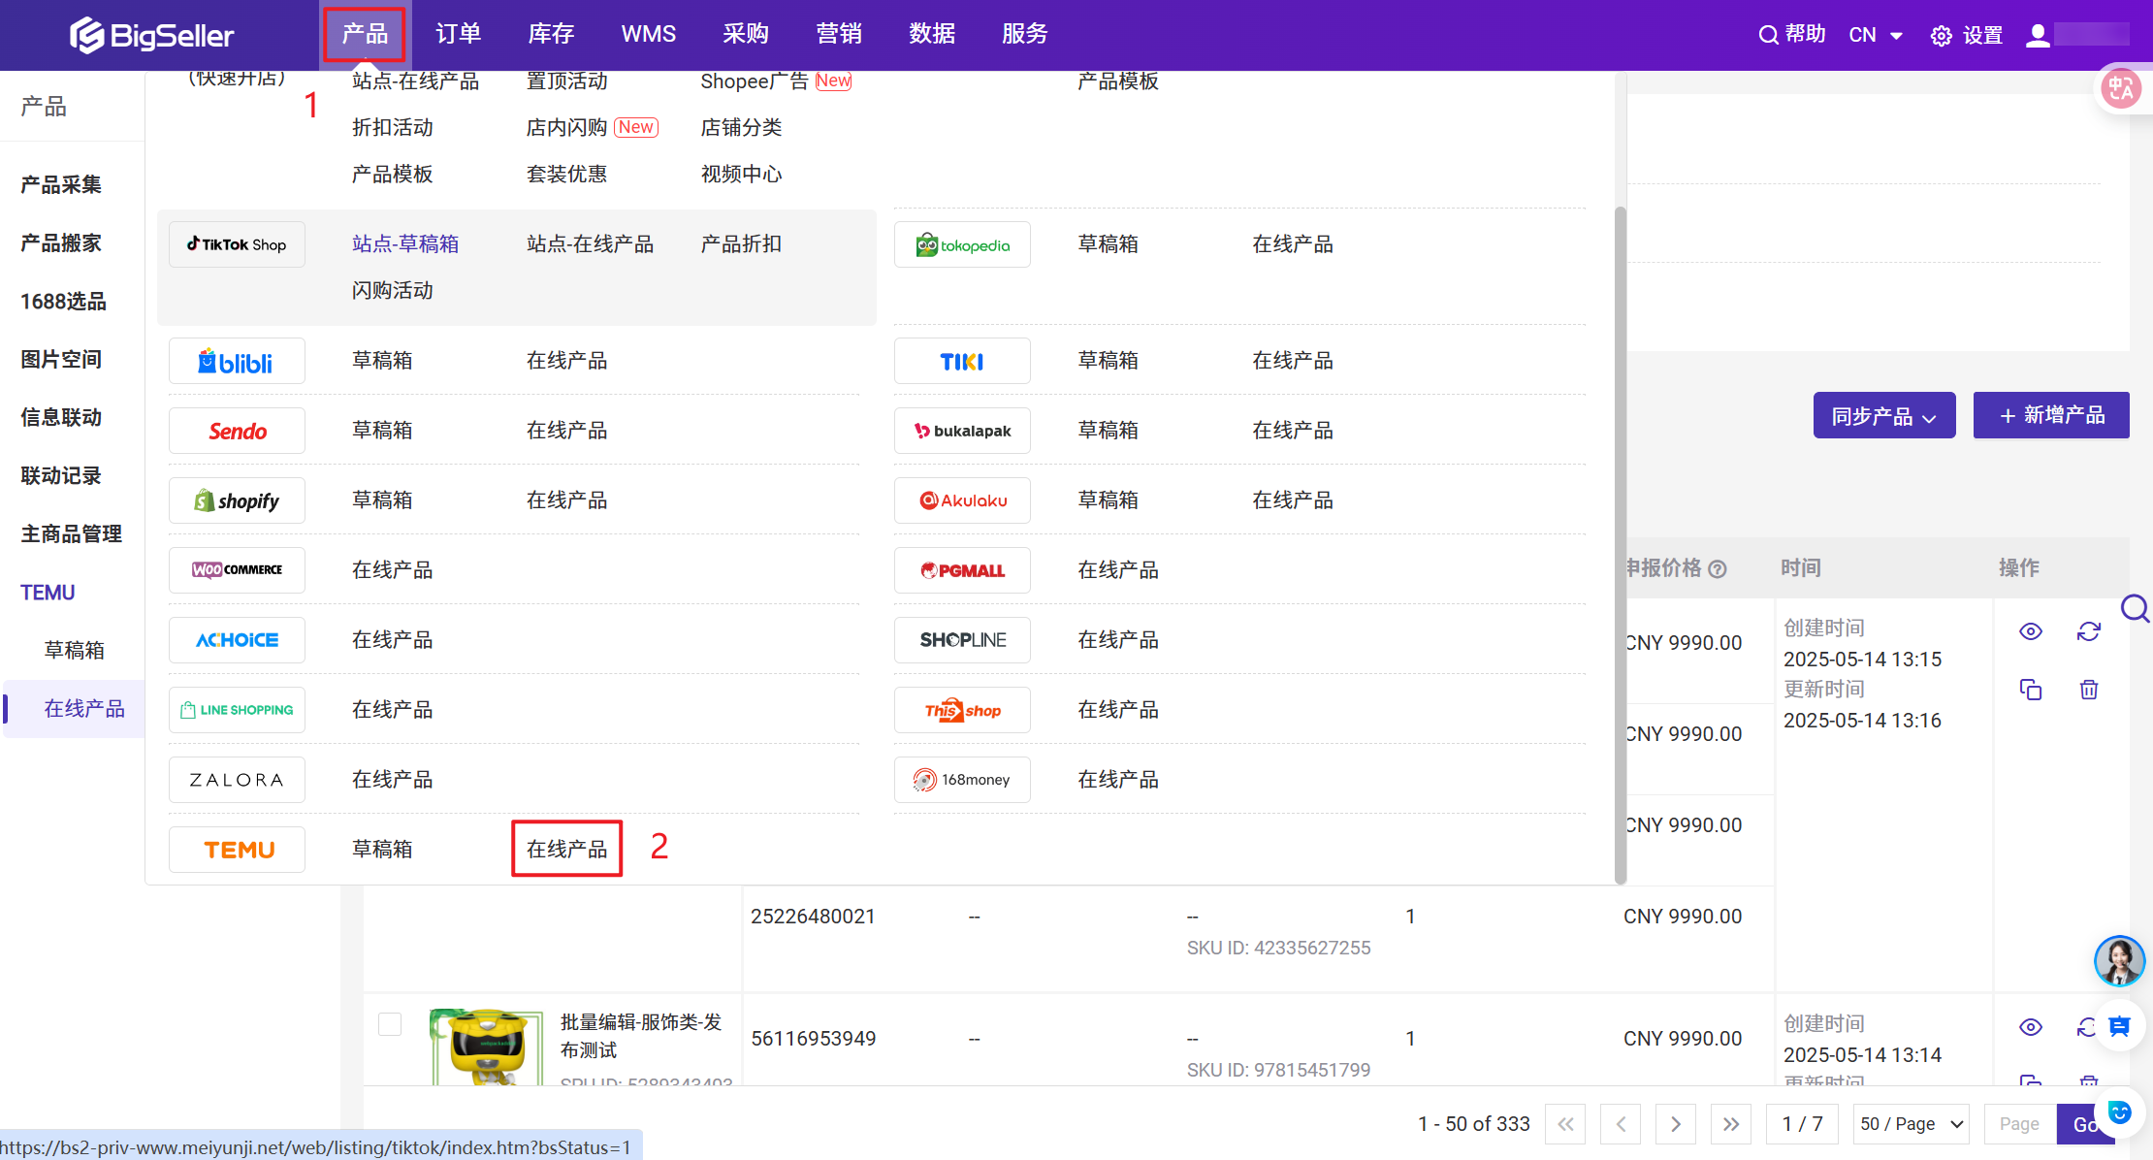Open the help search icon

point(1768,35)
